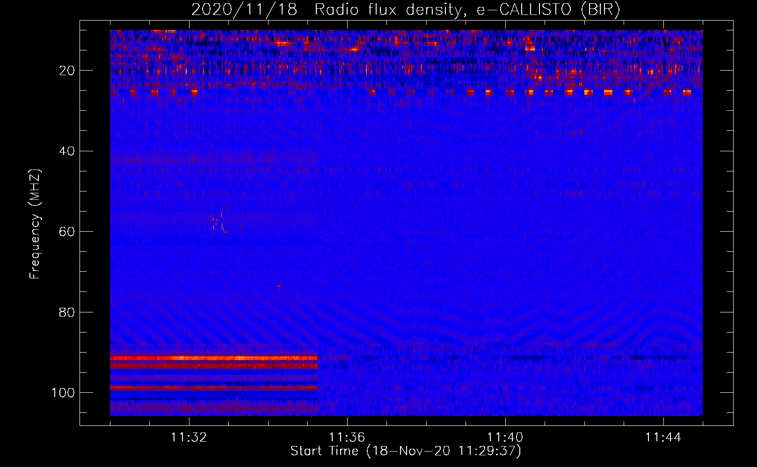
Task: Click the bright red interference band near 91 MHz
Action: pos(214,358)
